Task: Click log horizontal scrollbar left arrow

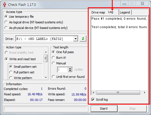Action: (x=93, y=93)
